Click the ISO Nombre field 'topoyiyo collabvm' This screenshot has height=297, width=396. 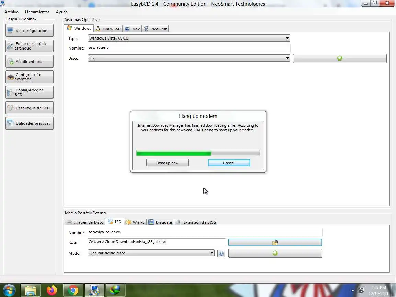click(x=205, y=232)
